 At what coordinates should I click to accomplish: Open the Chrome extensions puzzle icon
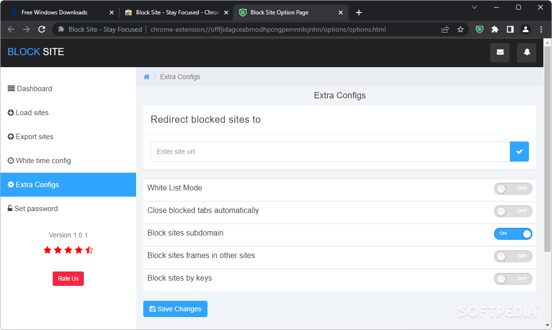[495, 29]
